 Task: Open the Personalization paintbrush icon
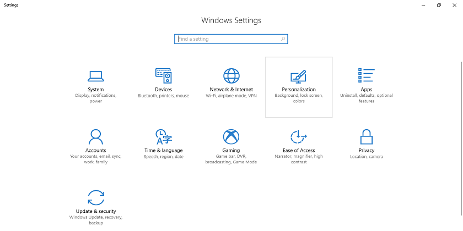299,76
